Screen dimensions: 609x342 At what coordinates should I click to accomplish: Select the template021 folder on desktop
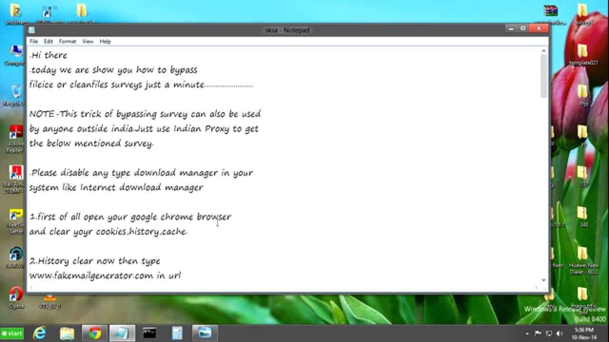(583, 54)
